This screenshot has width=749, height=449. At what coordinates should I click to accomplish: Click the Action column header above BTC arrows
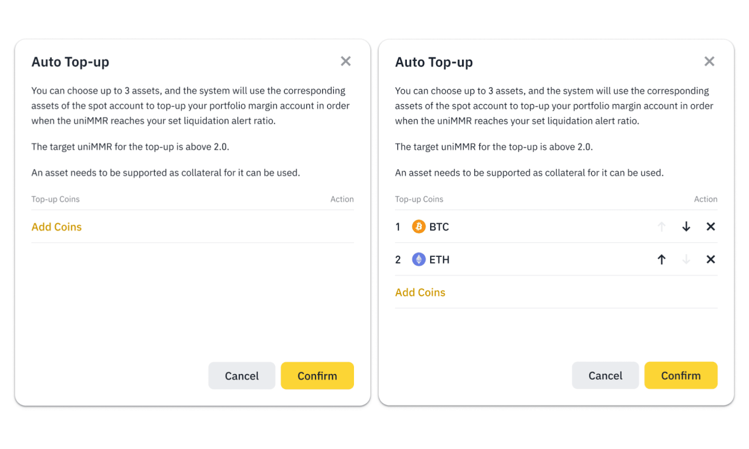click(x=705, y=199)
